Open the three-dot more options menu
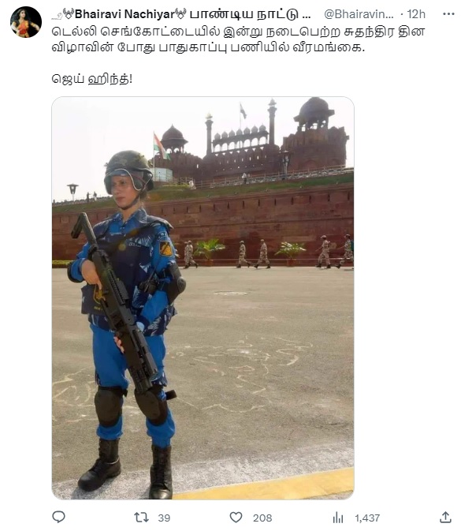Screen dimensions: 461x531 coord(448,14)
